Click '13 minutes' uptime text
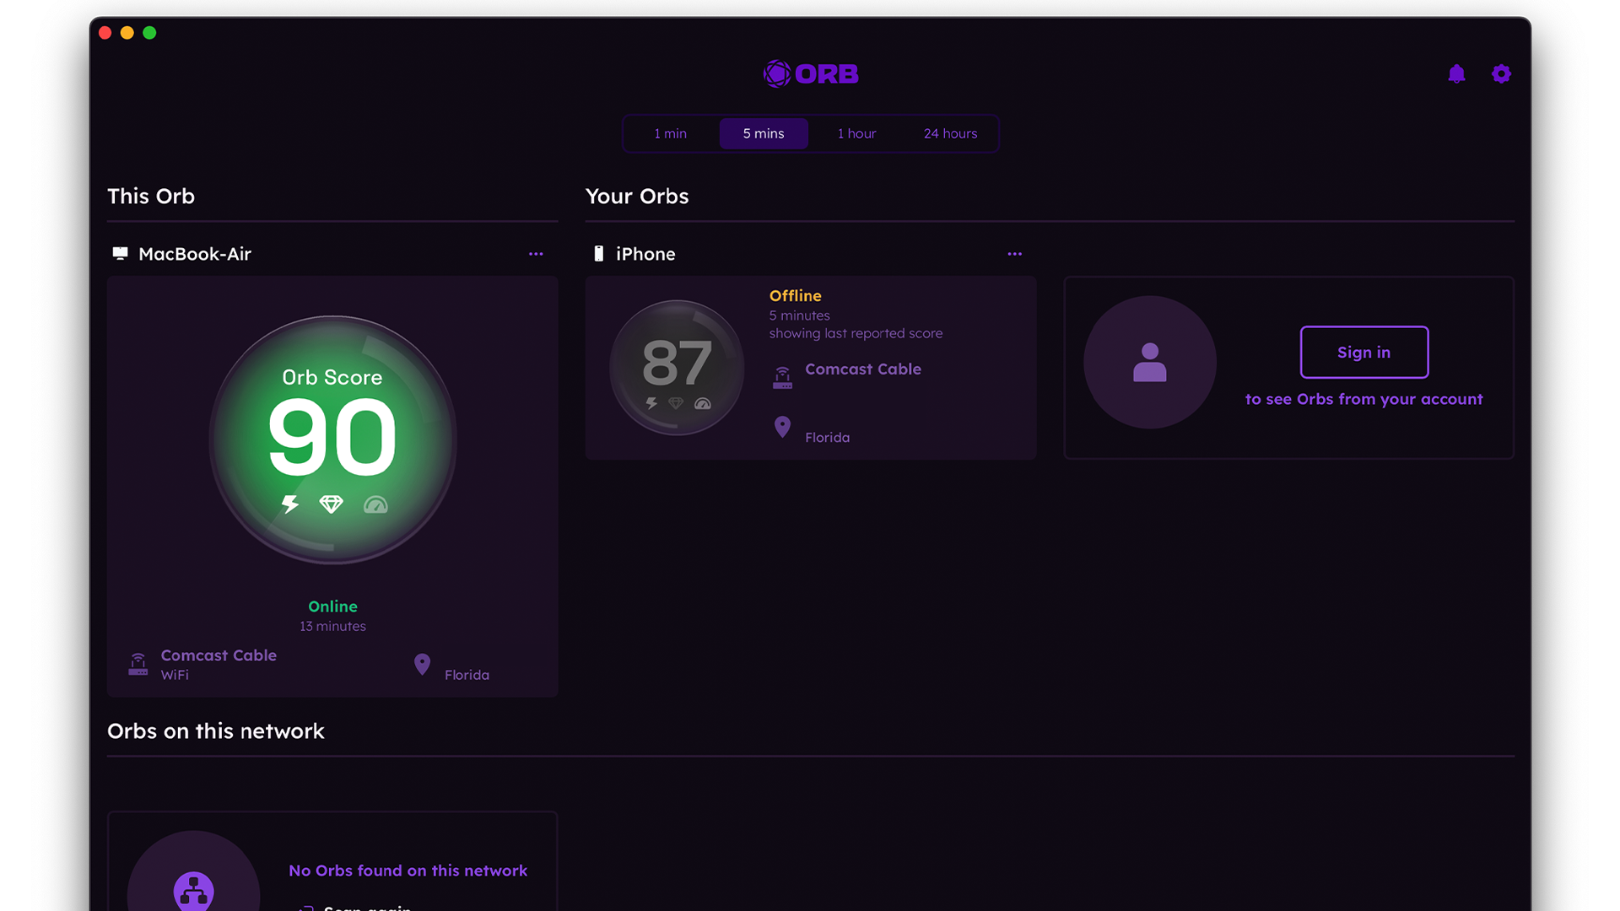Viewport: 1620px width, 911px height. [x=332, y=626]
